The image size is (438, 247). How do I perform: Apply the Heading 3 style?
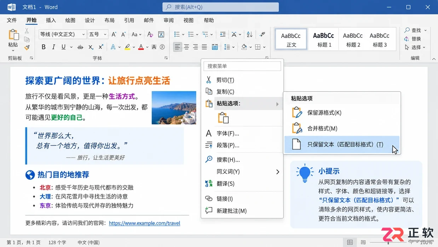tap(380, 39)
